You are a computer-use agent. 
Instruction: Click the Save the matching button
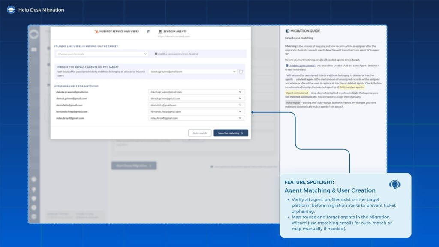click(x=231, y=133)
